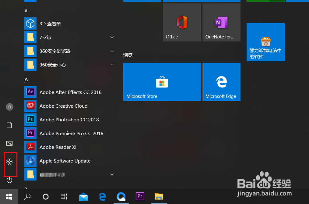Open Pictures from the sidebar icon
309x204 pixels.
coord(9,143)
